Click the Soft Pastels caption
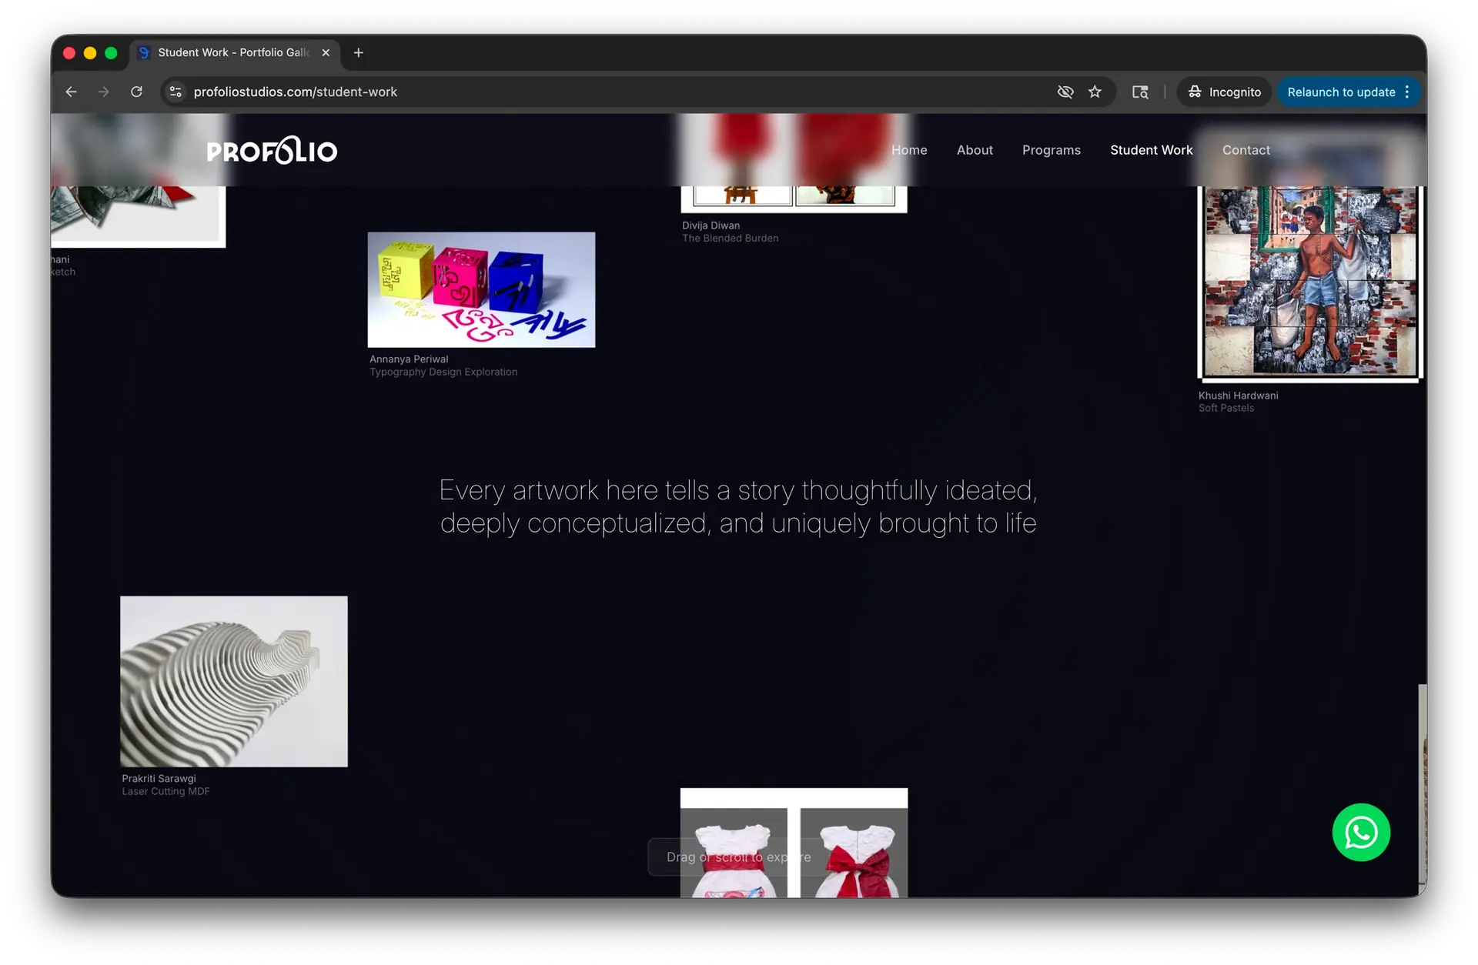This screenshot has width=1478, height=965. click(x=1226, y=408)
